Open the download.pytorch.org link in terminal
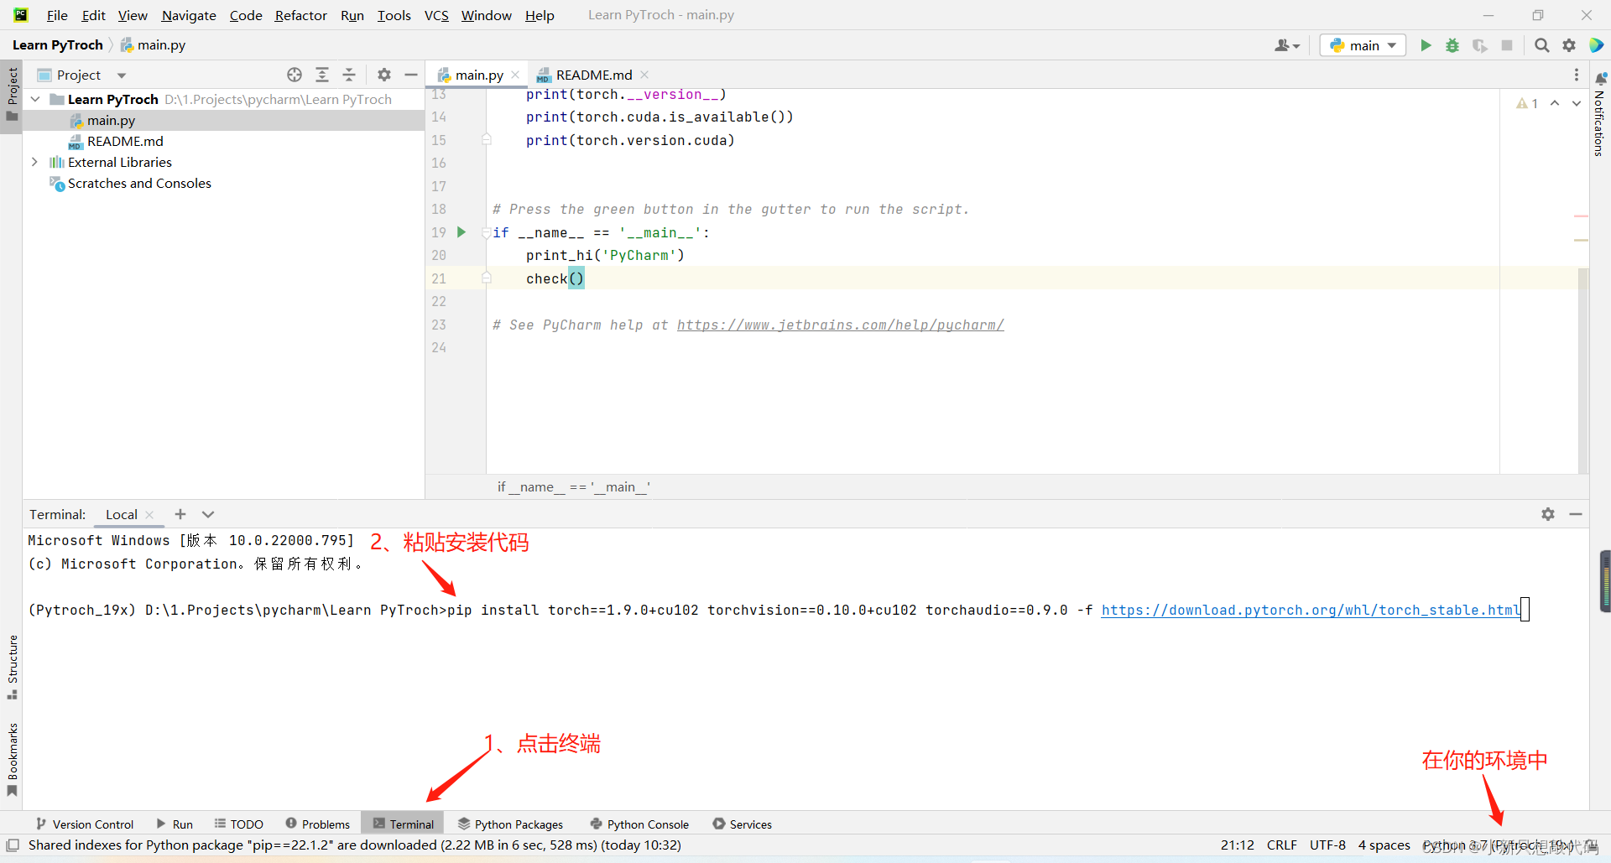Screen dimensions: 1611x863 point(1311,611)
